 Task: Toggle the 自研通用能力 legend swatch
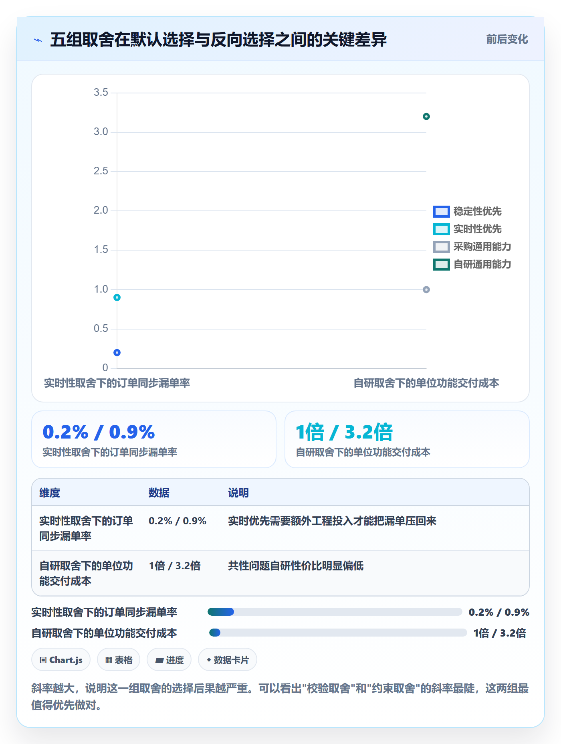coord(441,264)
